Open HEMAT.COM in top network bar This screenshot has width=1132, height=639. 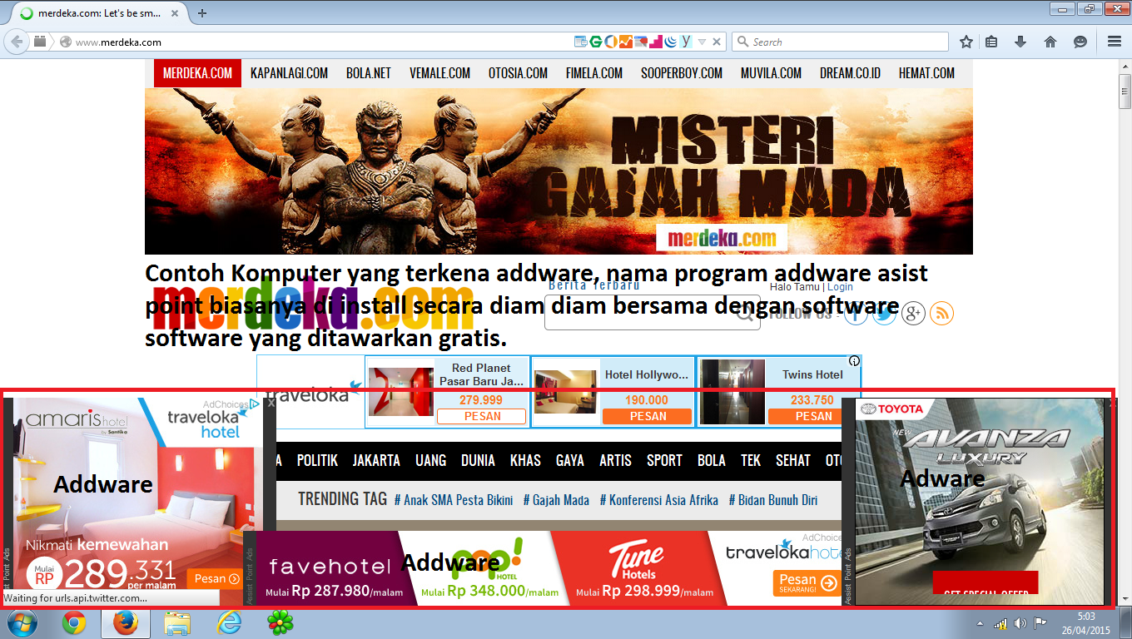(926, 73)
